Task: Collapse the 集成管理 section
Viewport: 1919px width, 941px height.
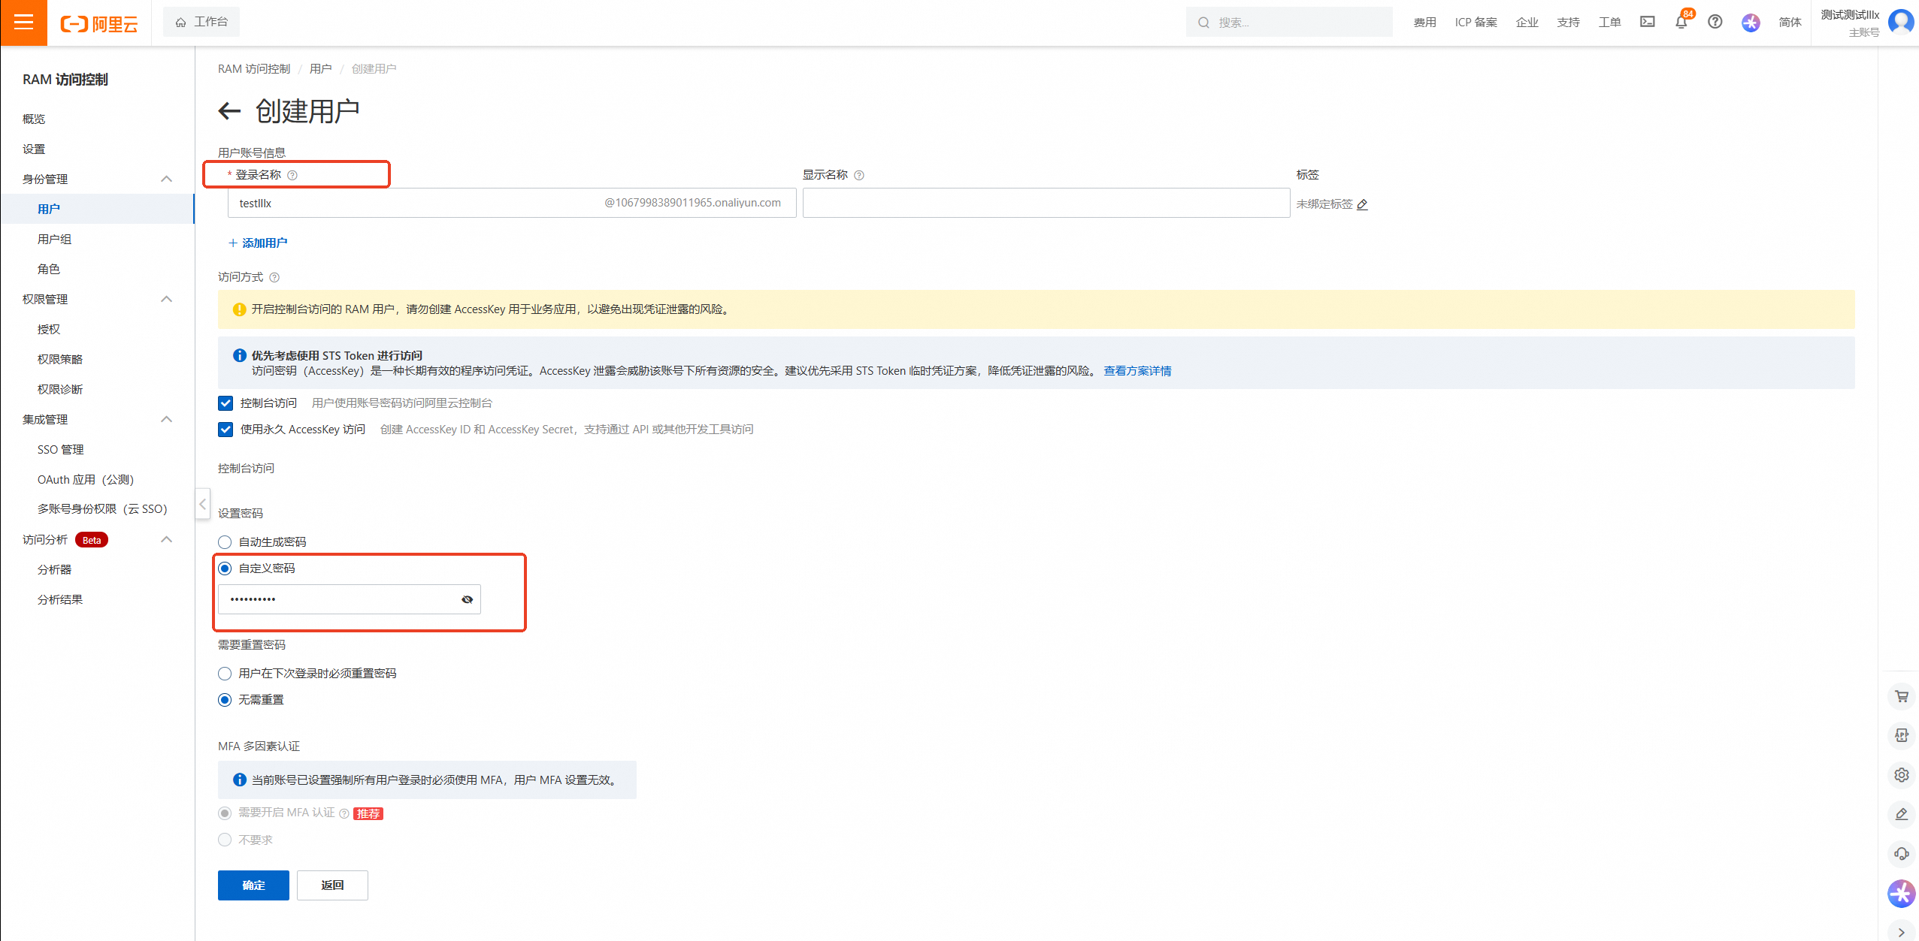Action: coord(167,419)
